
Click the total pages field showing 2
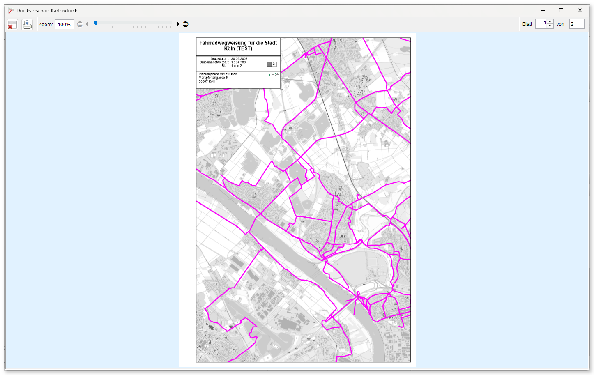pos(577,24)
